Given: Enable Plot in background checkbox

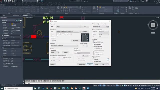Looking at the screenshot, I should tap(93, 41).
